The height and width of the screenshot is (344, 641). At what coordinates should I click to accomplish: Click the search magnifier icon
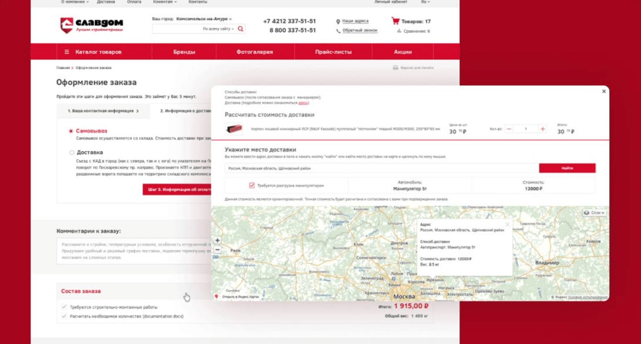point(241,29)
